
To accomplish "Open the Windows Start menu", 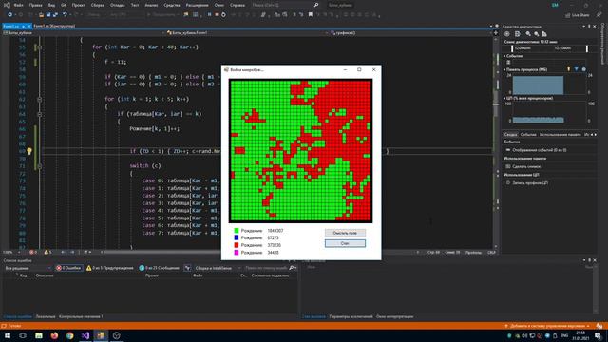I will coord(8,335).
